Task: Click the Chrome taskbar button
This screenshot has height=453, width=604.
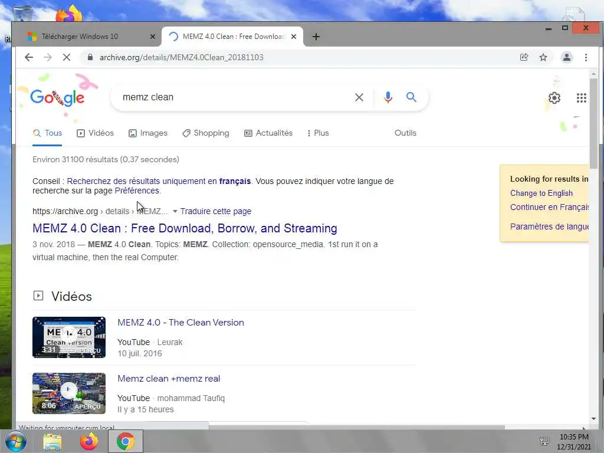Action: pyautogui.click(x=126, y=441)
